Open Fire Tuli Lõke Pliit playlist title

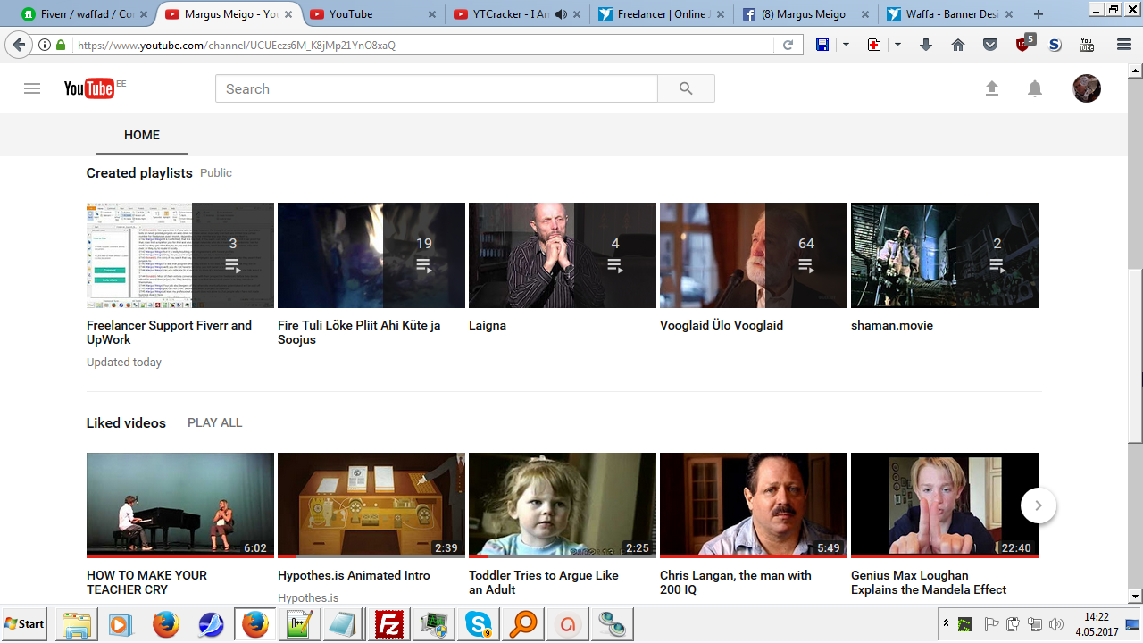[x=359, y=332]
